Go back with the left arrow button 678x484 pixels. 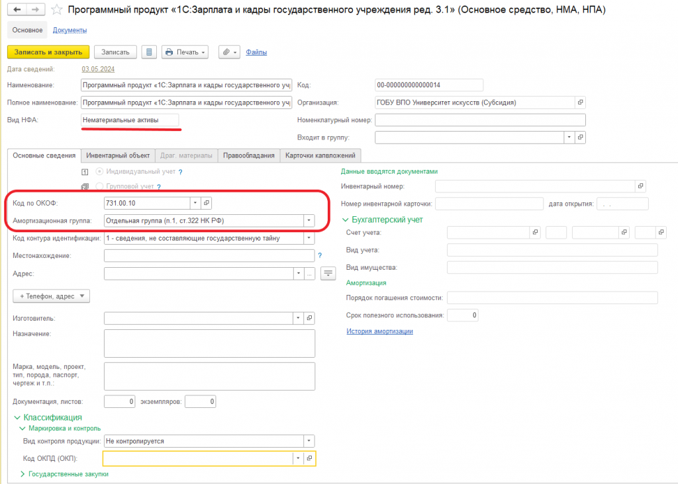pyautogui.click(x=17, y=9)
